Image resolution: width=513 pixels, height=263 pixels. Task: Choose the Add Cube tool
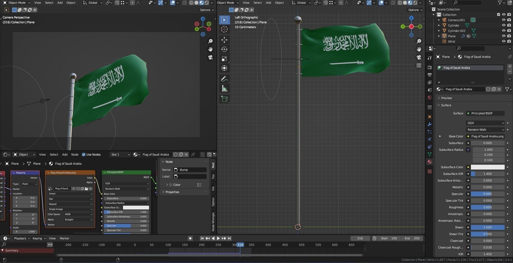click(x=224, y=99)
